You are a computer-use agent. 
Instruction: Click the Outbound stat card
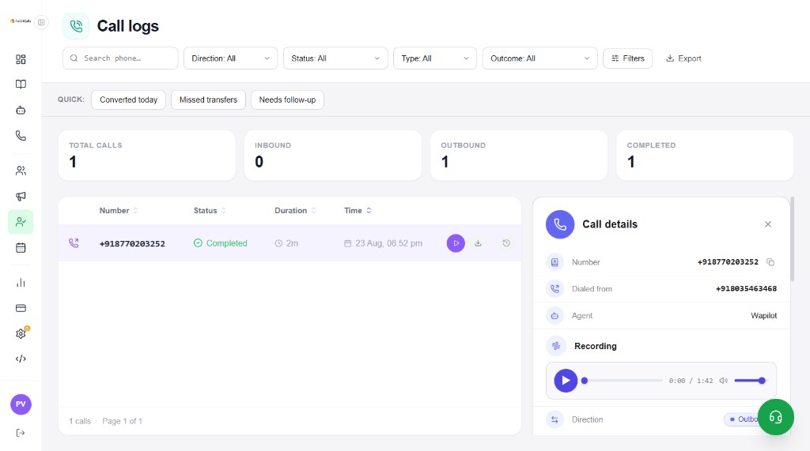click(x=519, y=156)
